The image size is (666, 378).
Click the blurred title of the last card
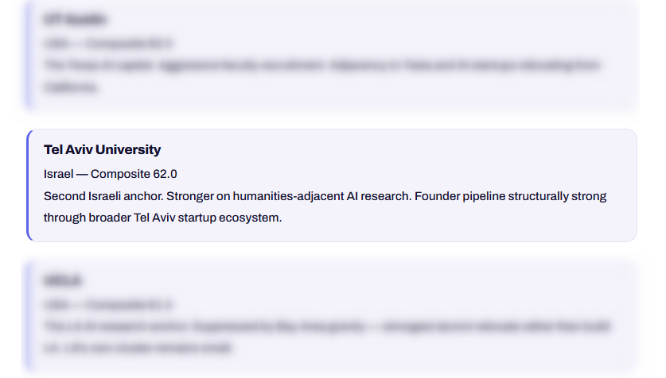click(x=63, y=280)
